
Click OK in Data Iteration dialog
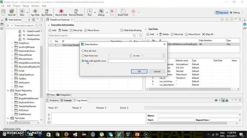(139, 72)
